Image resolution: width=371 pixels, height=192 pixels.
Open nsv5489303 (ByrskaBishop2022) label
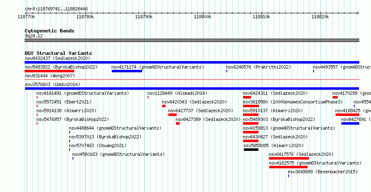coord(279,119)
